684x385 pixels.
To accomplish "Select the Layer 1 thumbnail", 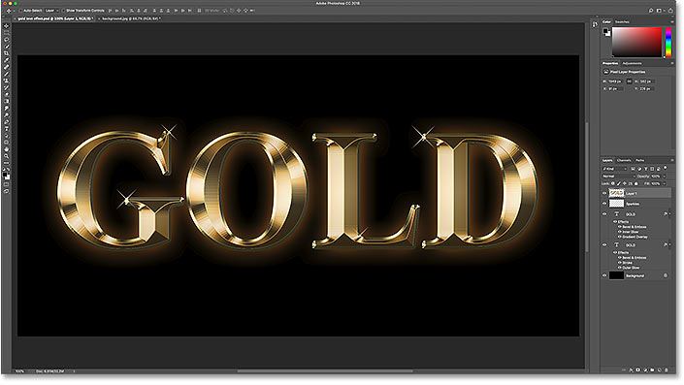I will click(616, 193).
